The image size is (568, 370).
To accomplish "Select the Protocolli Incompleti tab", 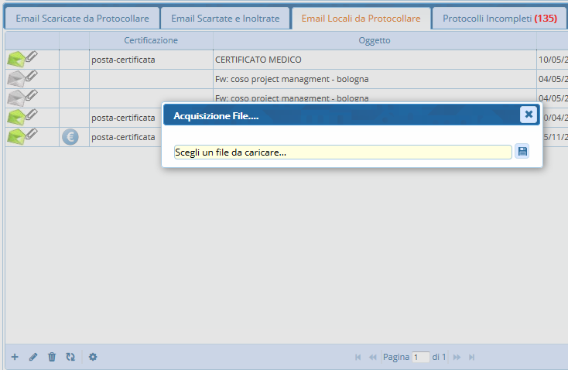I will [x=499, y=19].
